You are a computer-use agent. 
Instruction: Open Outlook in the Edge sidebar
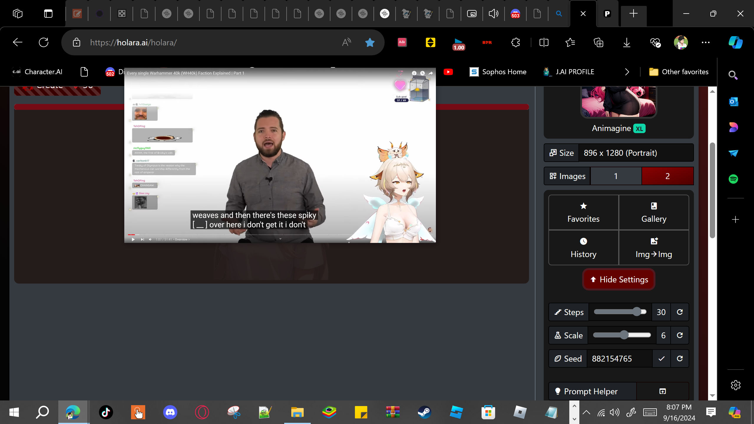[x=733, y=102]
